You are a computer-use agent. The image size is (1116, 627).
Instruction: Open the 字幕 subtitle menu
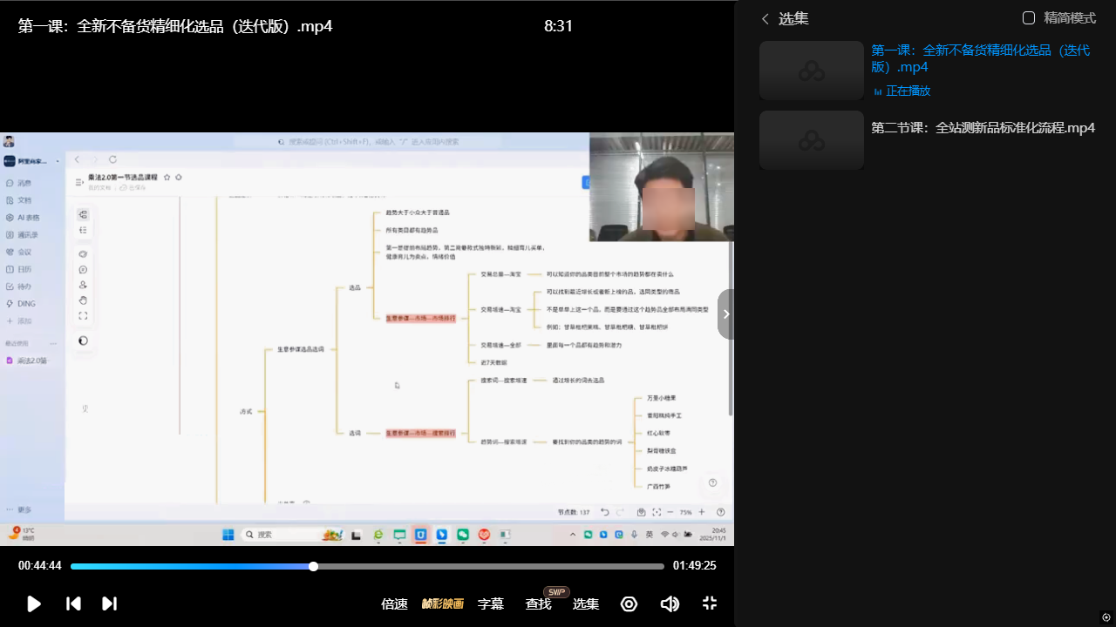pos(491,603)
